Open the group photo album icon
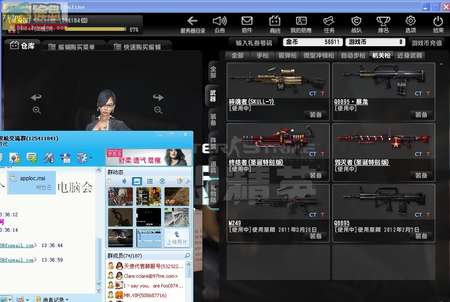 tap(137, 181)
